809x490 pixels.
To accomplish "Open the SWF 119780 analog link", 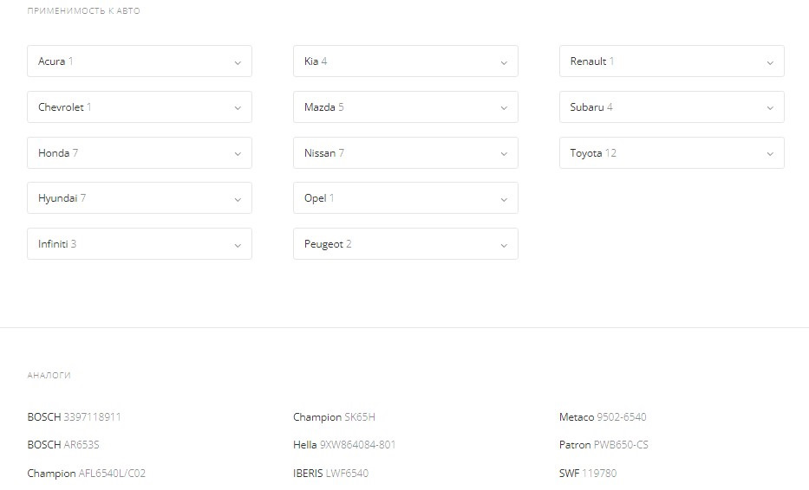I will click(588, 474).
